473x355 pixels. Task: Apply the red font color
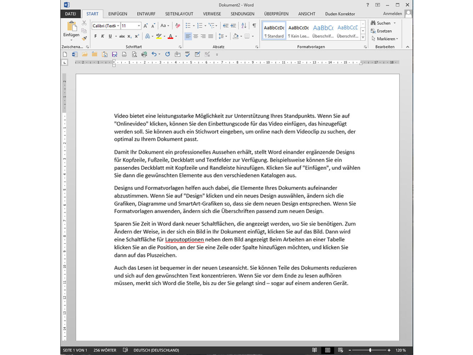point(170,36)
